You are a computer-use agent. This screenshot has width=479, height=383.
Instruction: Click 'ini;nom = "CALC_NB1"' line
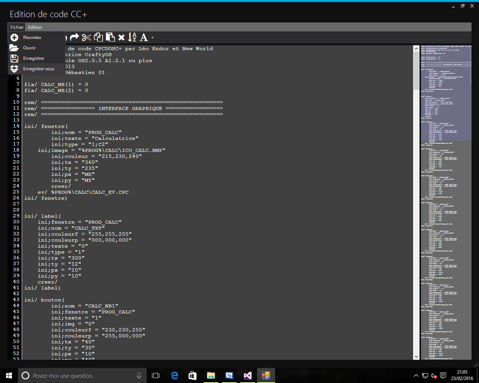(85, 306)
